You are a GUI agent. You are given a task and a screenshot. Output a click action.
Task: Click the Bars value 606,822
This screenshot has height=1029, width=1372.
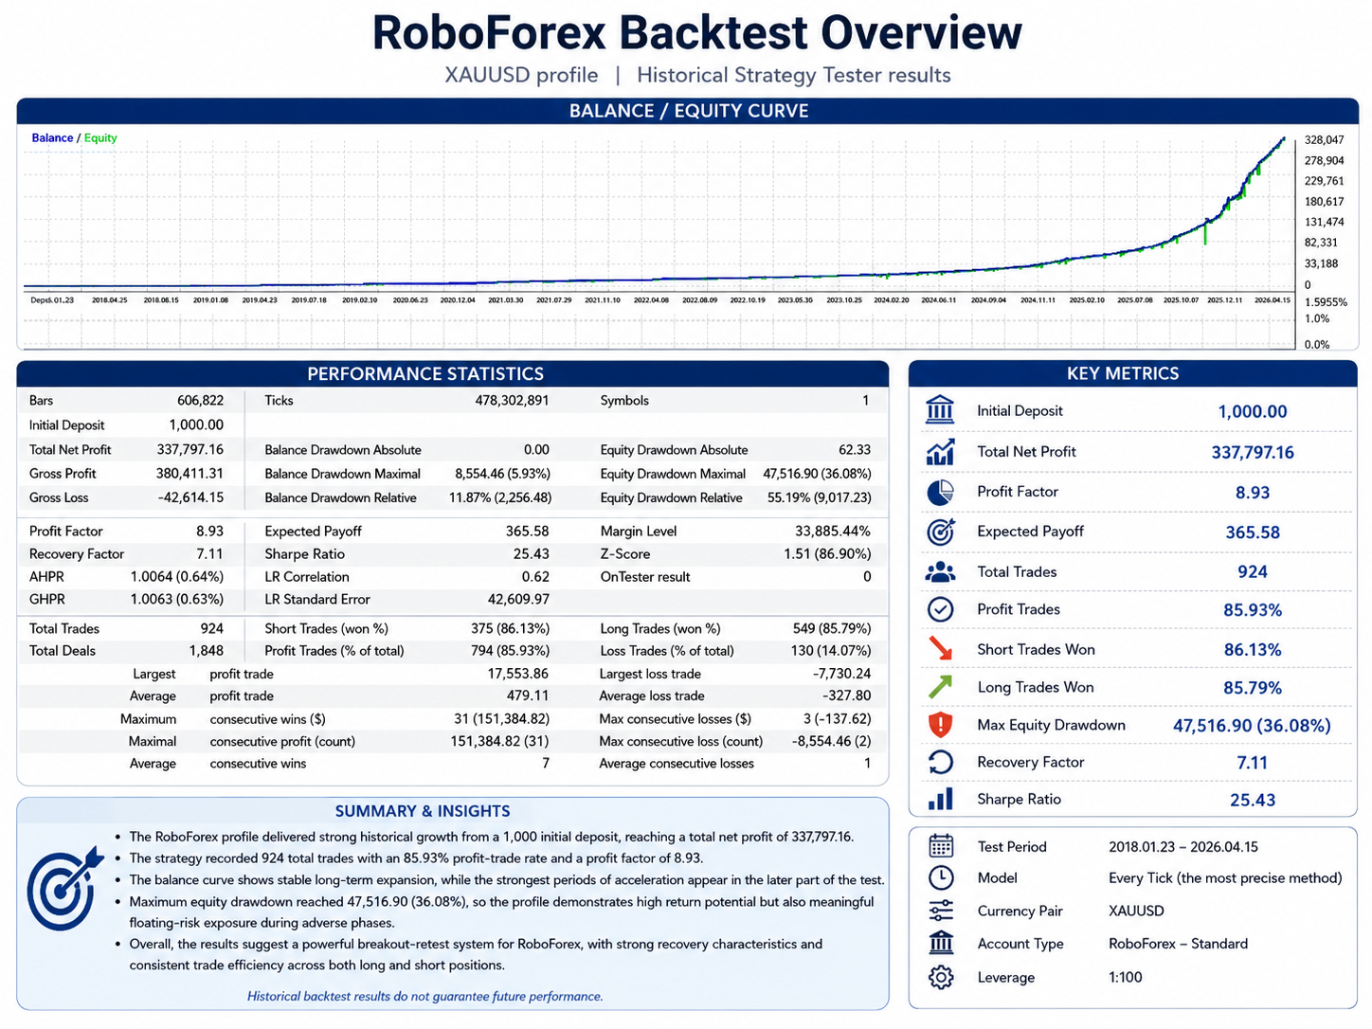[x=200, y=401]
